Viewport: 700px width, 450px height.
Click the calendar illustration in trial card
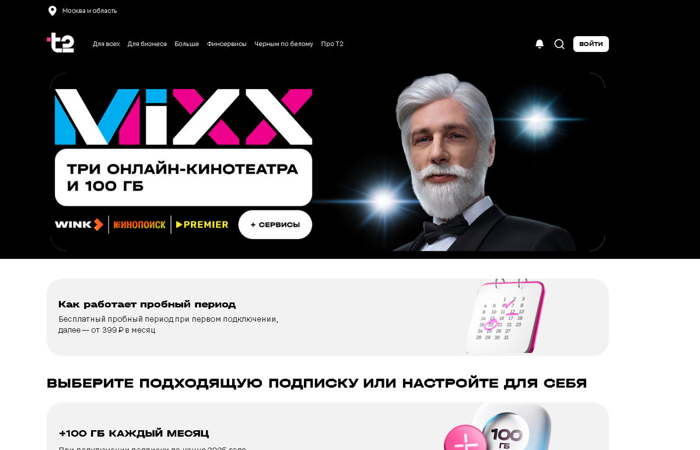tap(506, 316)
